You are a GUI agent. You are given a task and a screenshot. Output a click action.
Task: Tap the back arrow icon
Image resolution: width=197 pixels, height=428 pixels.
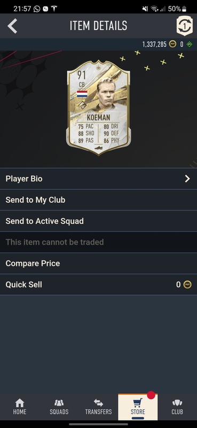coord(12,26)
